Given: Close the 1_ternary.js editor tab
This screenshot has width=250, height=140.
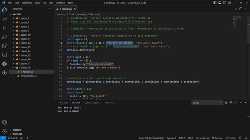Looking at the screenshot, I should point(75,9).
